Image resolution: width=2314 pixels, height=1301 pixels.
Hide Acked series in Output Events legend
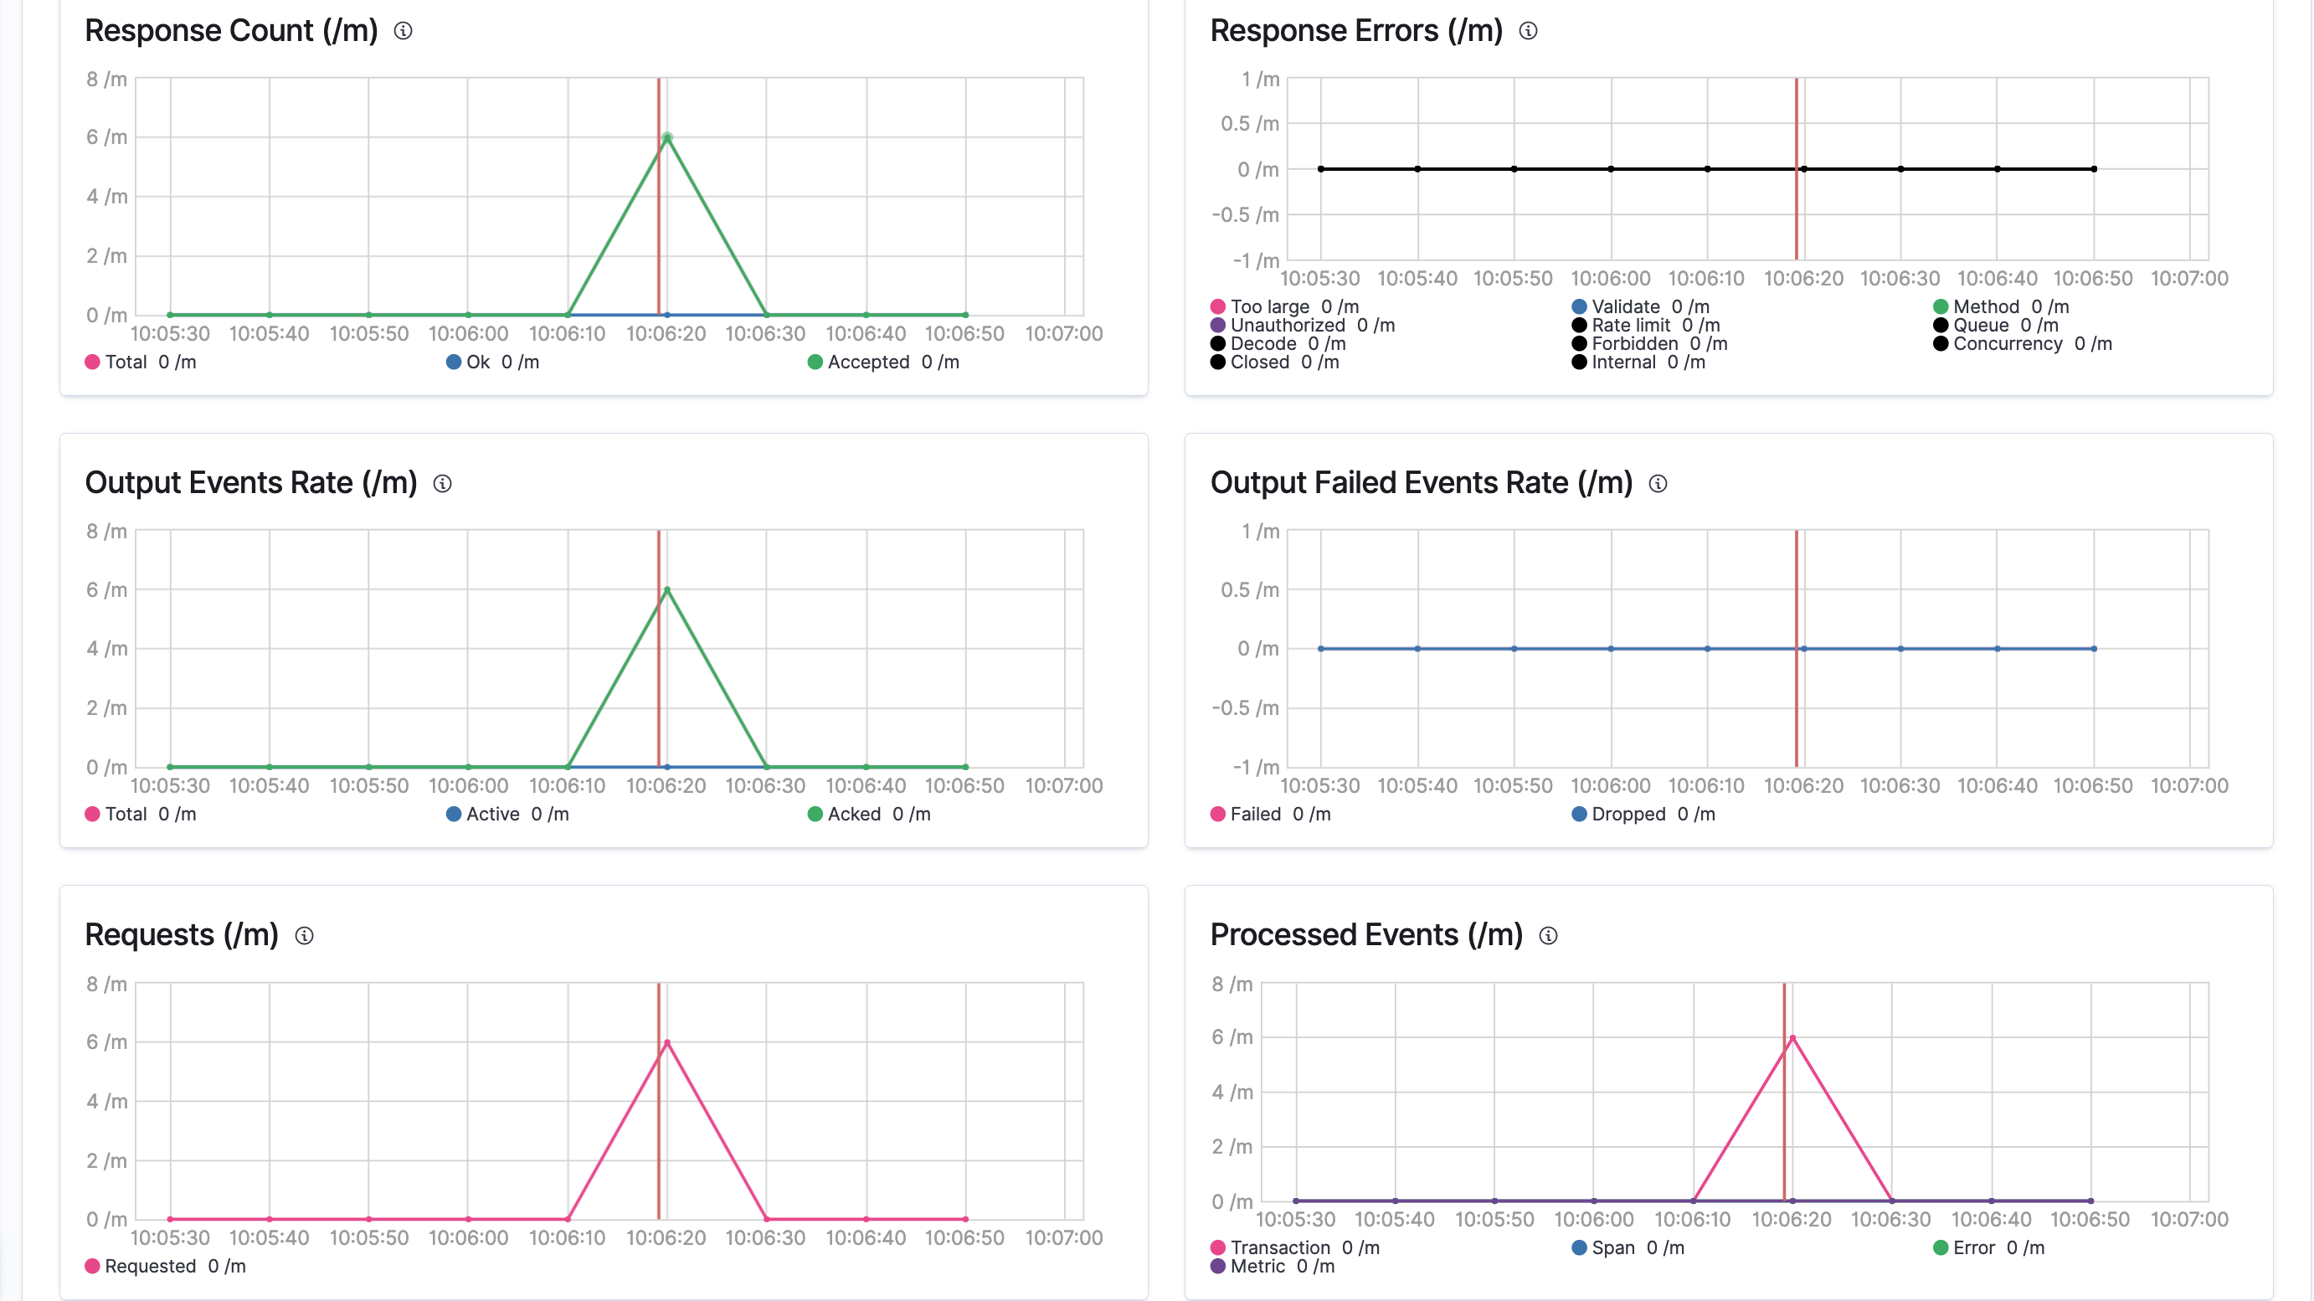pos(852,814)
